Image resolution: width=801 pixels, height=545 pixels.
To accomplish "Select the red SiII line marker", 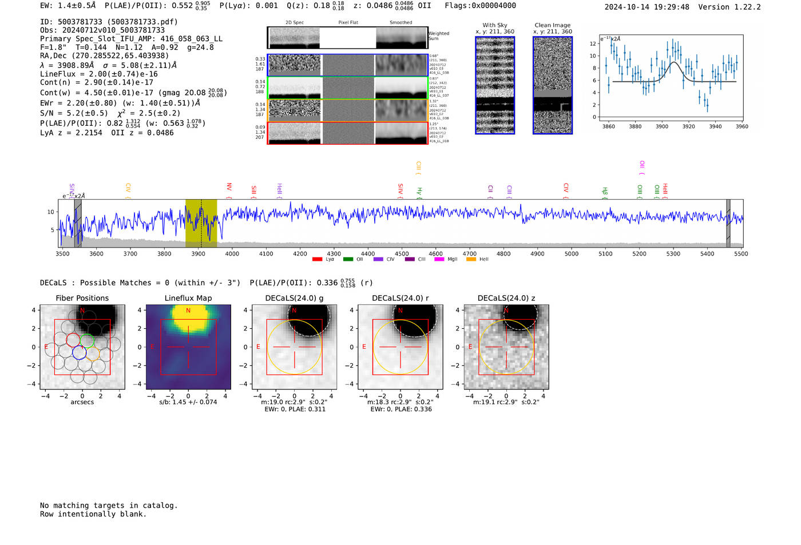I will click(253, 192).
